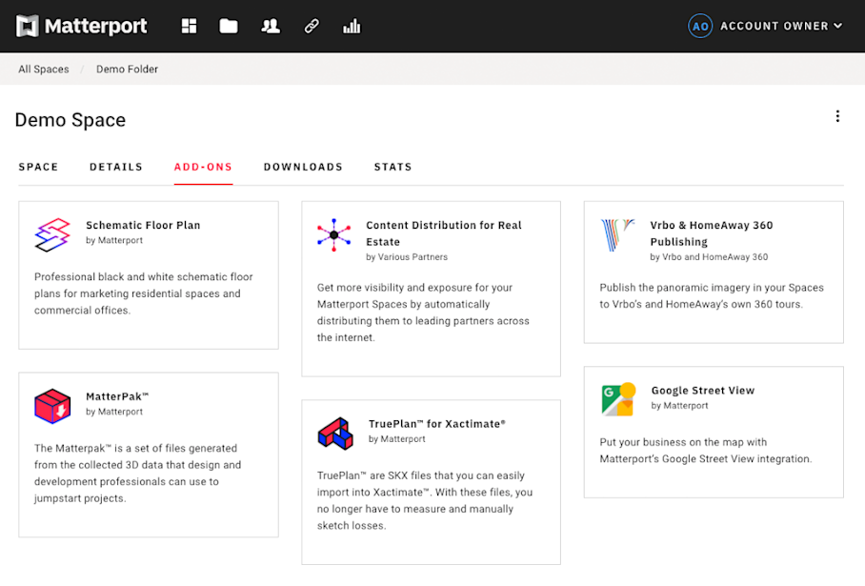Open the MatterPak add-on title
The height and width of the screenshot is (586, 865).
click(117, 396)
